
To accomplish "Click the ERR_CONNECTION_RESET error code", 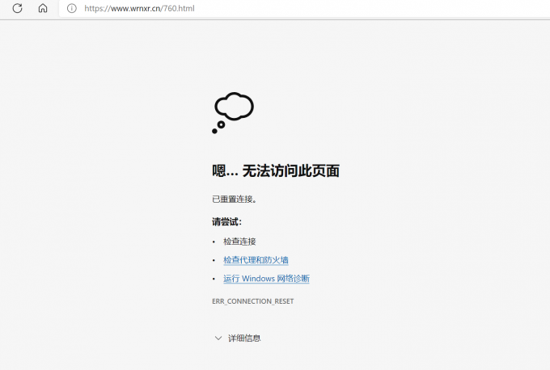I will tap(252, 301).
